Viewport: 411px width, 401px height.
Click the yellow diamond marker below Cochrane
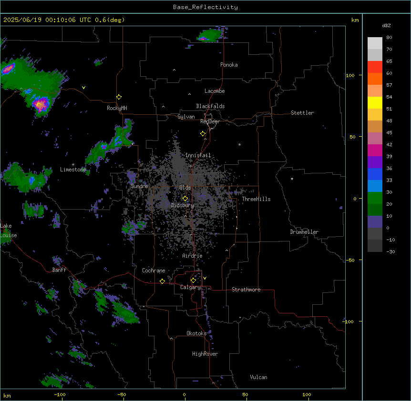click(x=162, y=281)
